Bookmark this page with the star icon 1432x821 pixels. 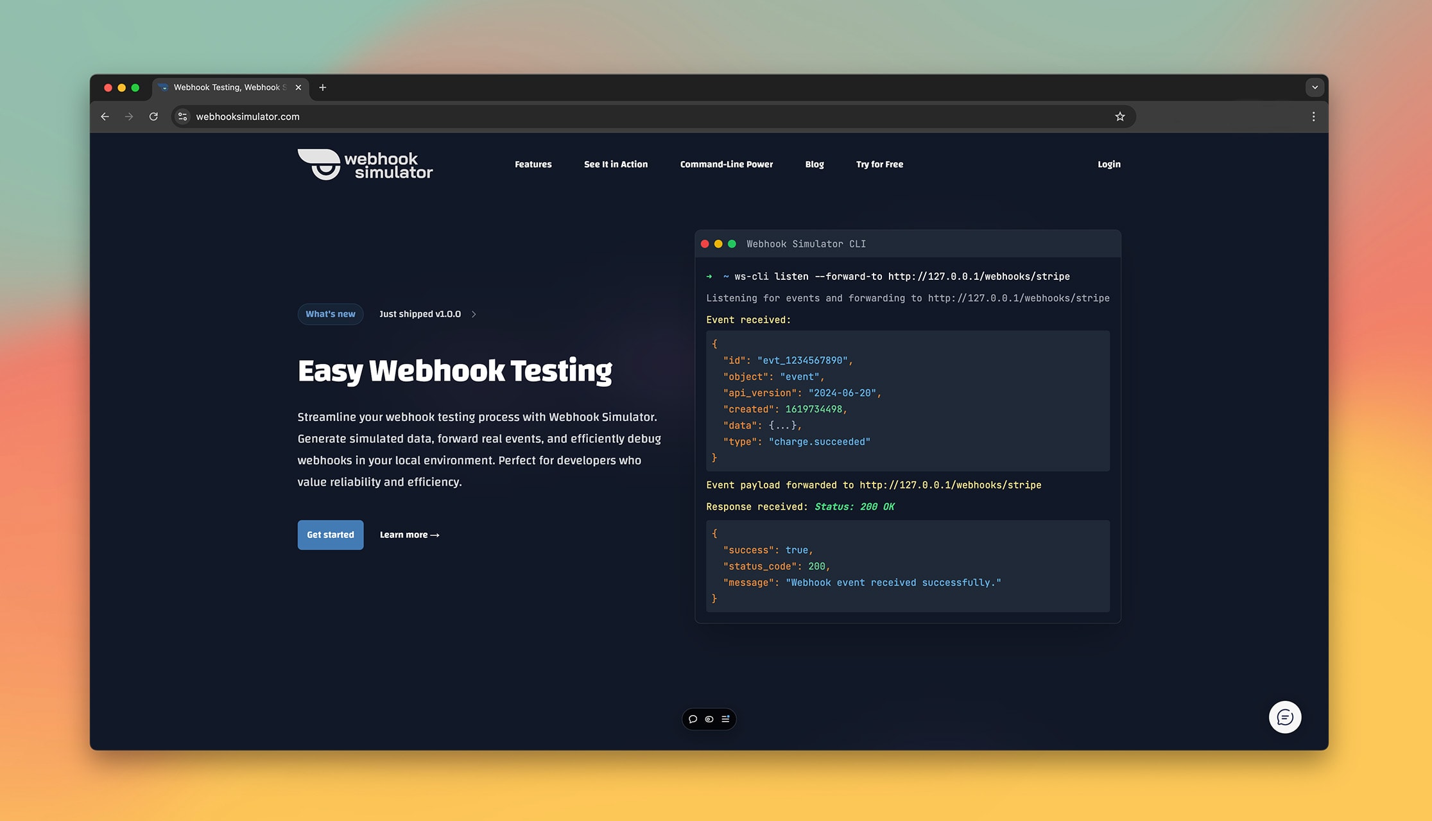[x=1120, y=117]
